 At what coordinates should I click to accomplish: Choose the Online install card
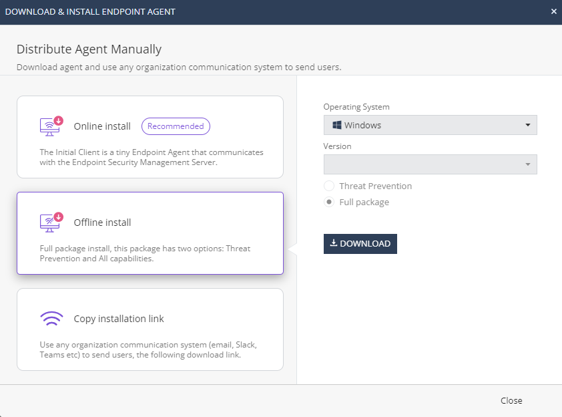coord(150,137)
